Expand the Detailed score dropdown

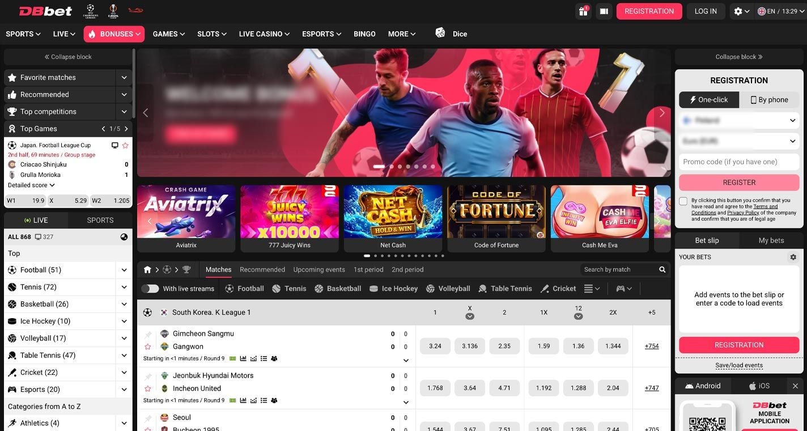(32, 185)
